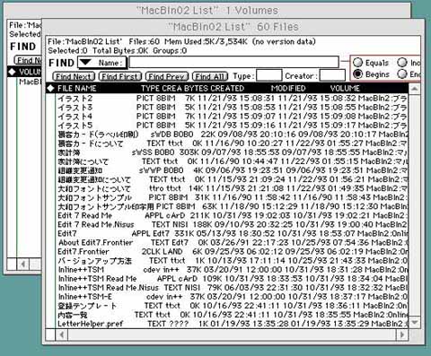Viewport: 431px width, 356px height.
Task: Click the diamond icon beside FILE NAME header
Action: tap(50, 88)
